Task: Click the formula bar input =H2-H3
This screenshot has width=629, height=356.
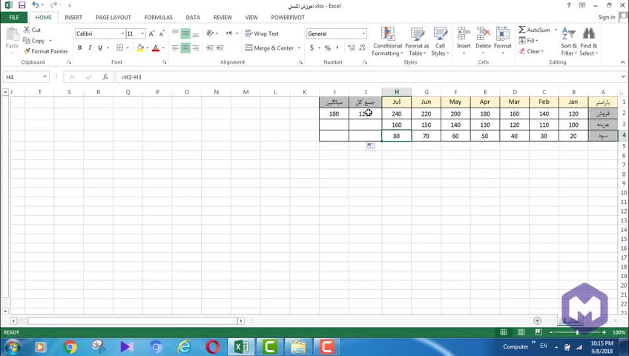Action: 367,77
